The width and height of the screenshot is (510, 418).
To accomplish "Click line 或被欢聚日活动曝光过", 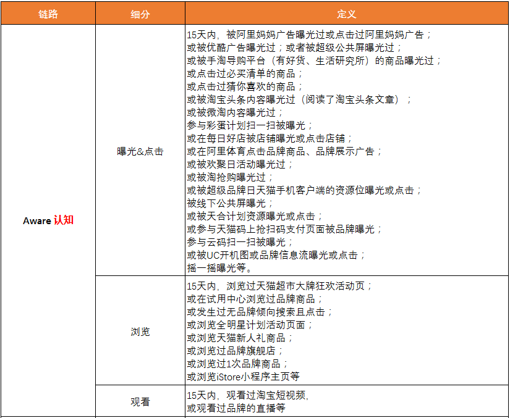I will pos(240,165).
